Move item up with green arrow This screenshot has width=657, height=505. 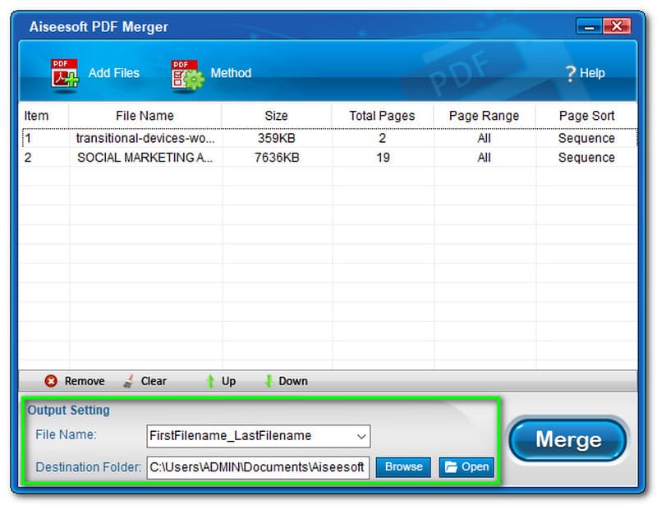(210, 381)
